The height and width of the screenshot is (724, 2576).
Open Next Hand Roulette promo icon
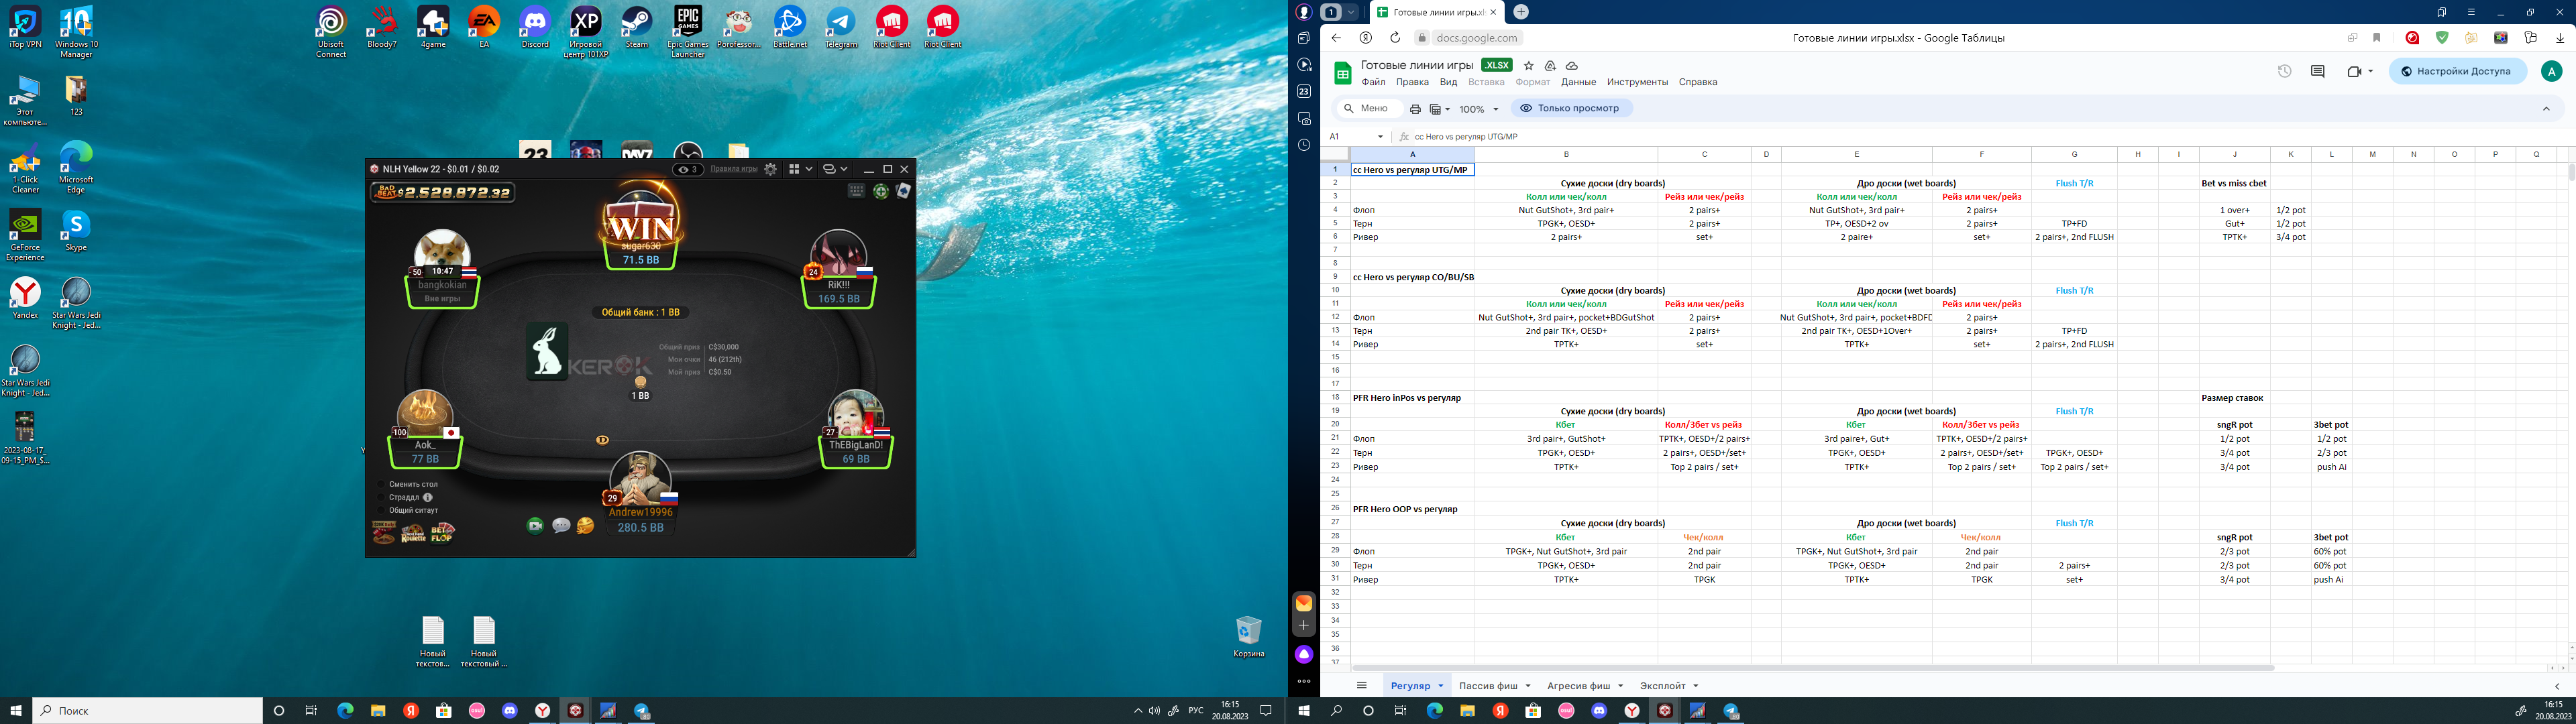pos(413,533)
